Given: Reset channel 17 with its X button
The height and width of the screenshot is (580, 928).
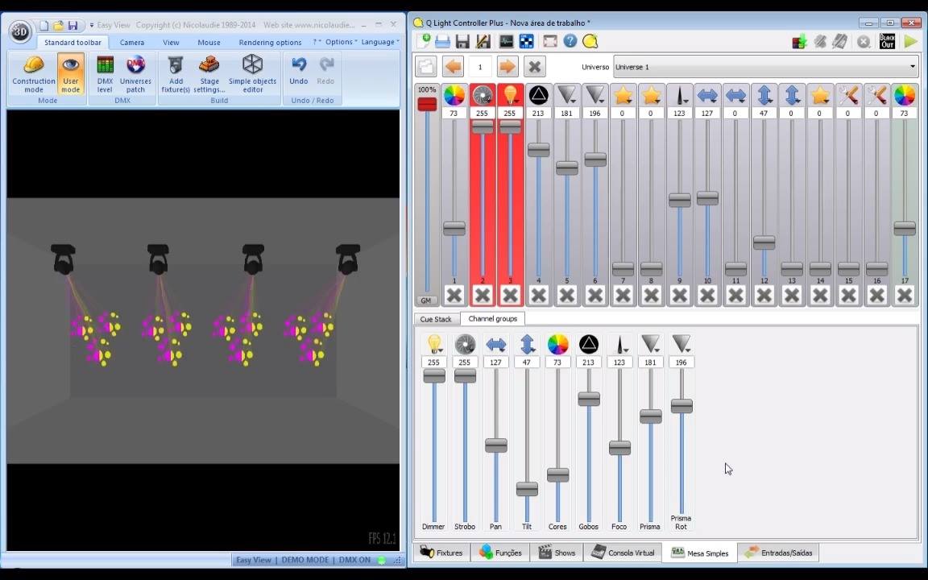Looking at the screenshot, I should 905,294.
